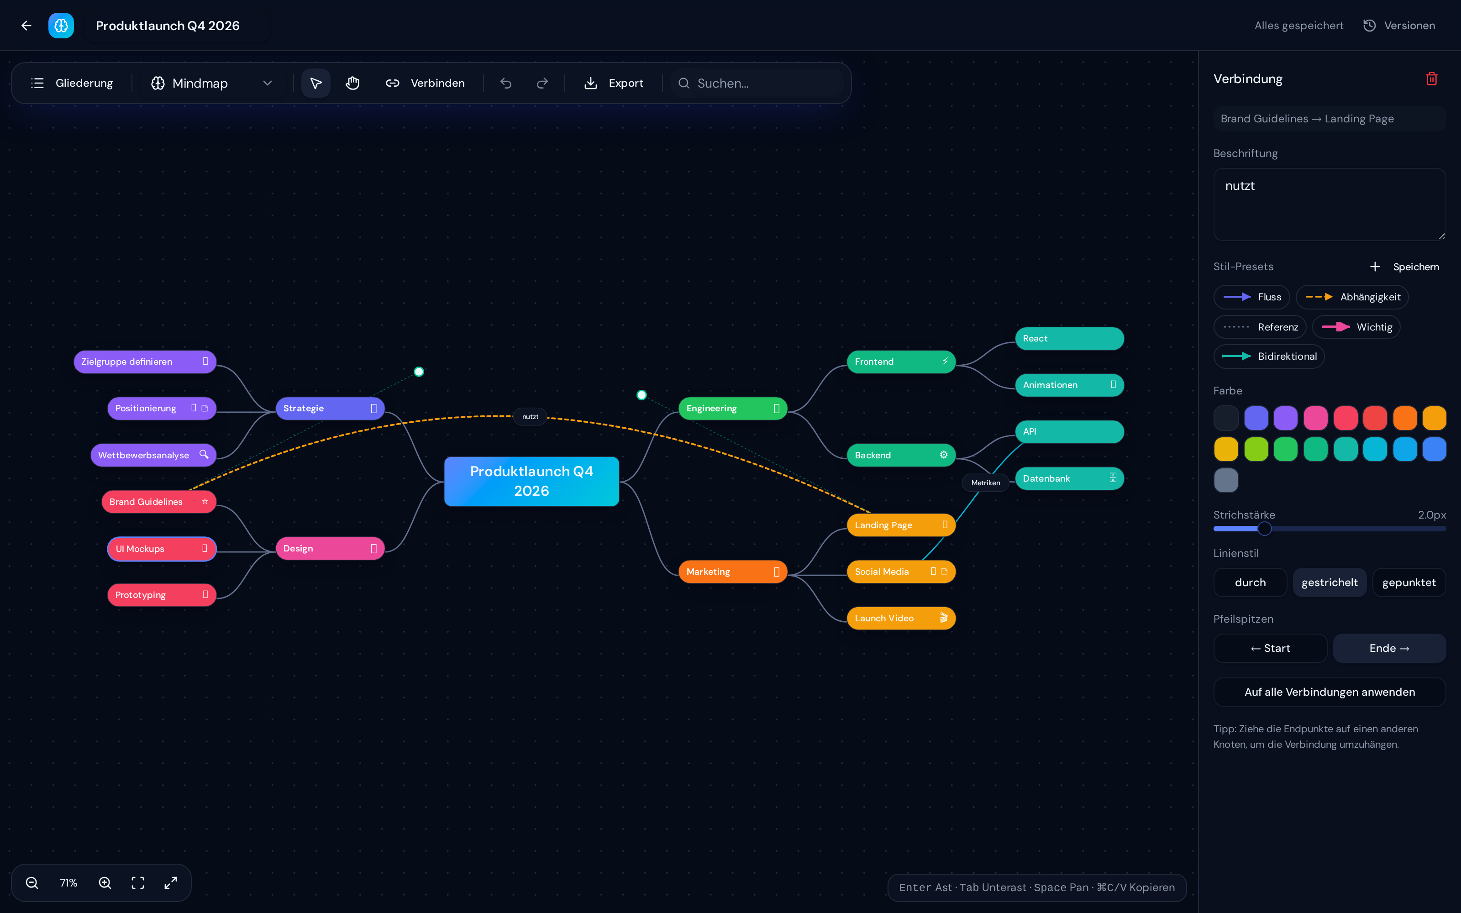Click the nutzt connection label
This screenshot has width=1461, height=913.
[x=530, y=417]
